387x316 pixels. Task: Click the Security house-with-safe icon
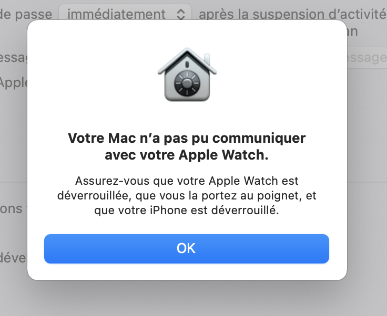[x=187, y=75]
